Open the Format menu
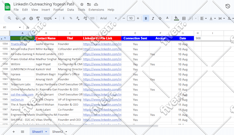Screen dimensions: 234x135 point(58,10)
